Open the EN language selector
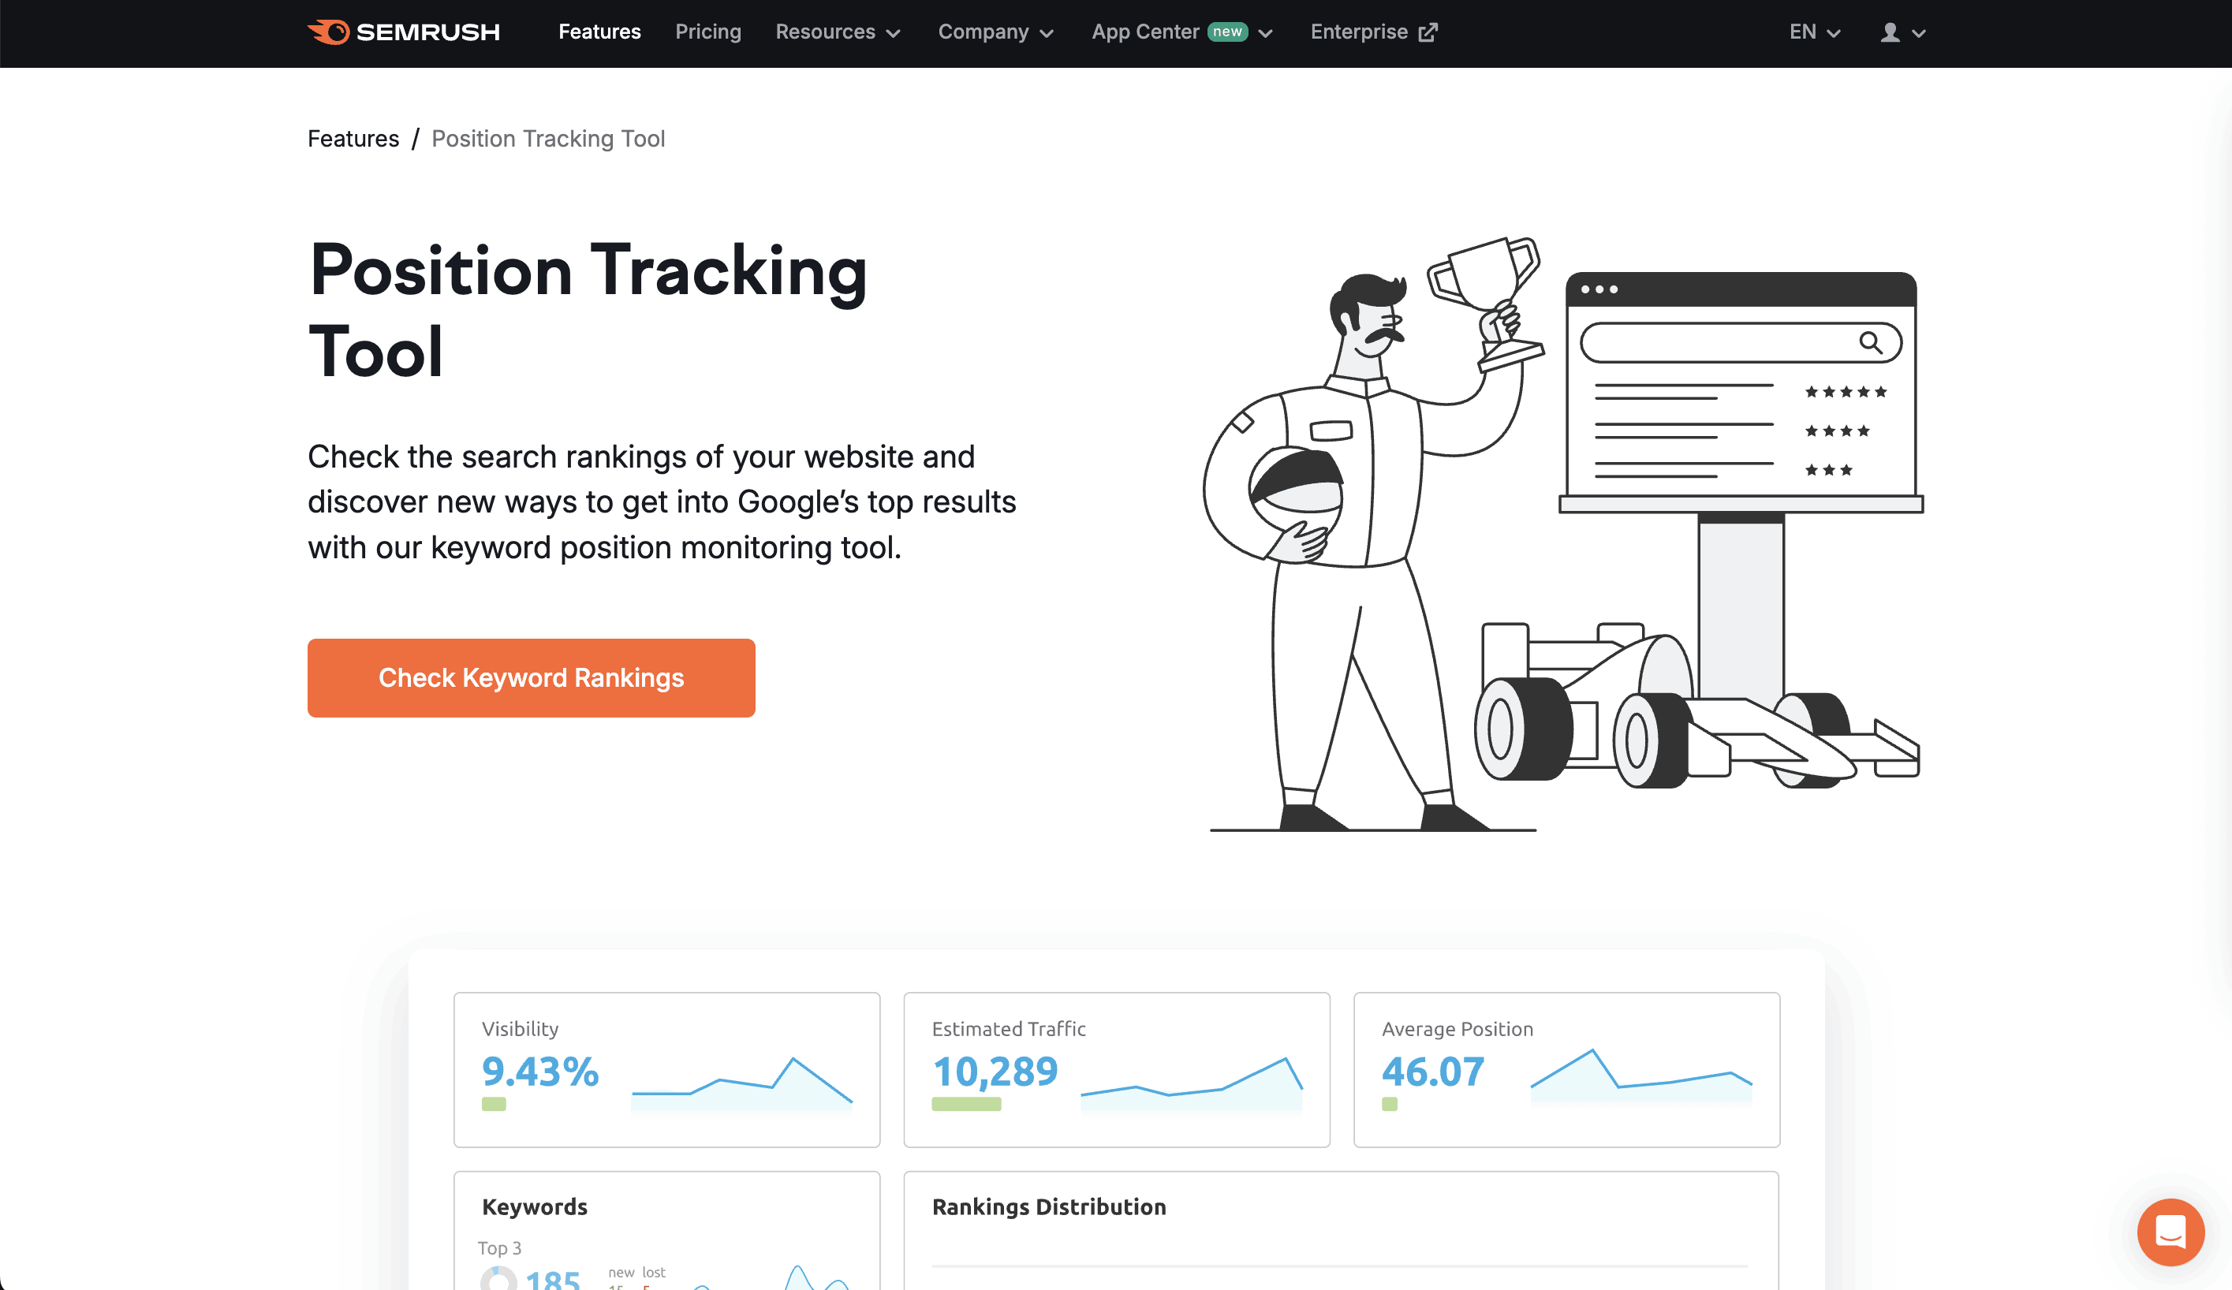The height and width of the screenshot is (1290, 2232). [1814, 32]
